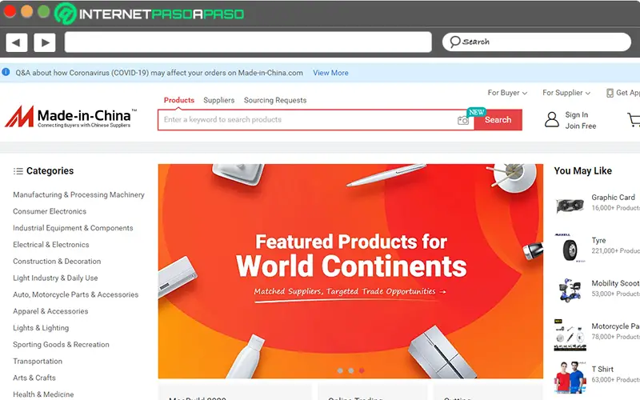This screenshot has height=400, width=640.
Task: Click the Featured Products for World Continents banner
Action: 350,271
